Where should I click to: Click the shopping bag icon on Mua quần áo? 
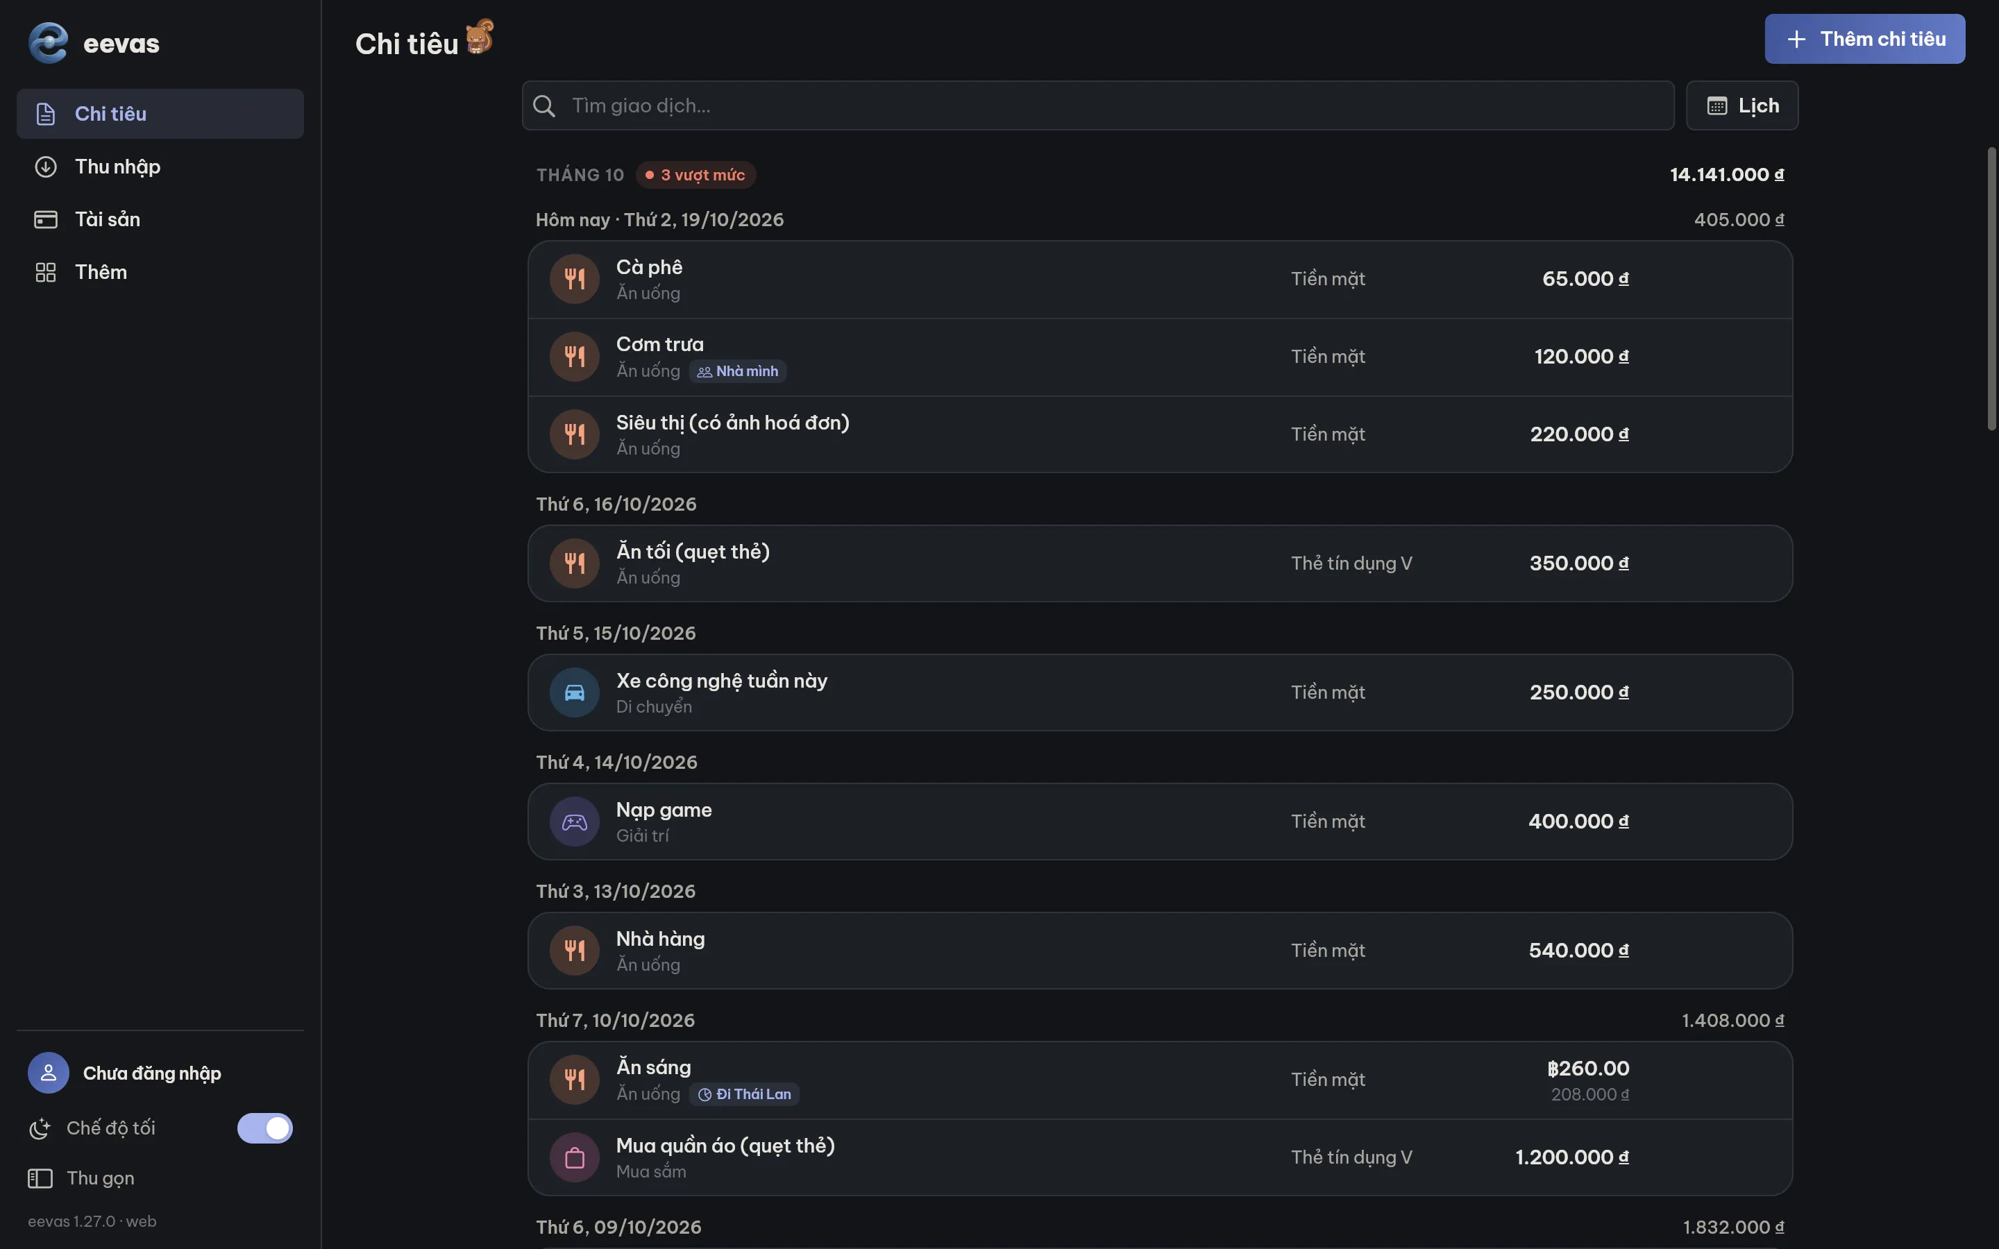[574, 1157]
